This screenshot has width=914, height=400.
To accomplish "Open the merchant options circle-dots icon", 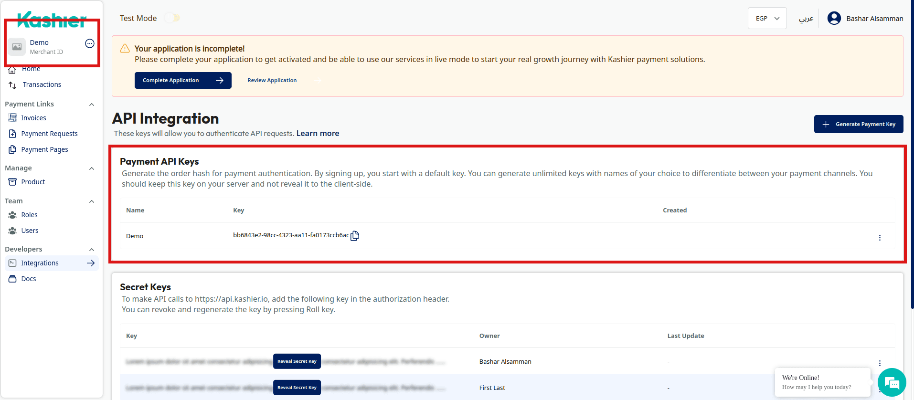I will pos(90,43).
